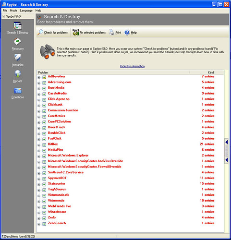The width and height of the screenshot is (231, 240).
Task: Click the Hide this information link
Action: point(133,66)
